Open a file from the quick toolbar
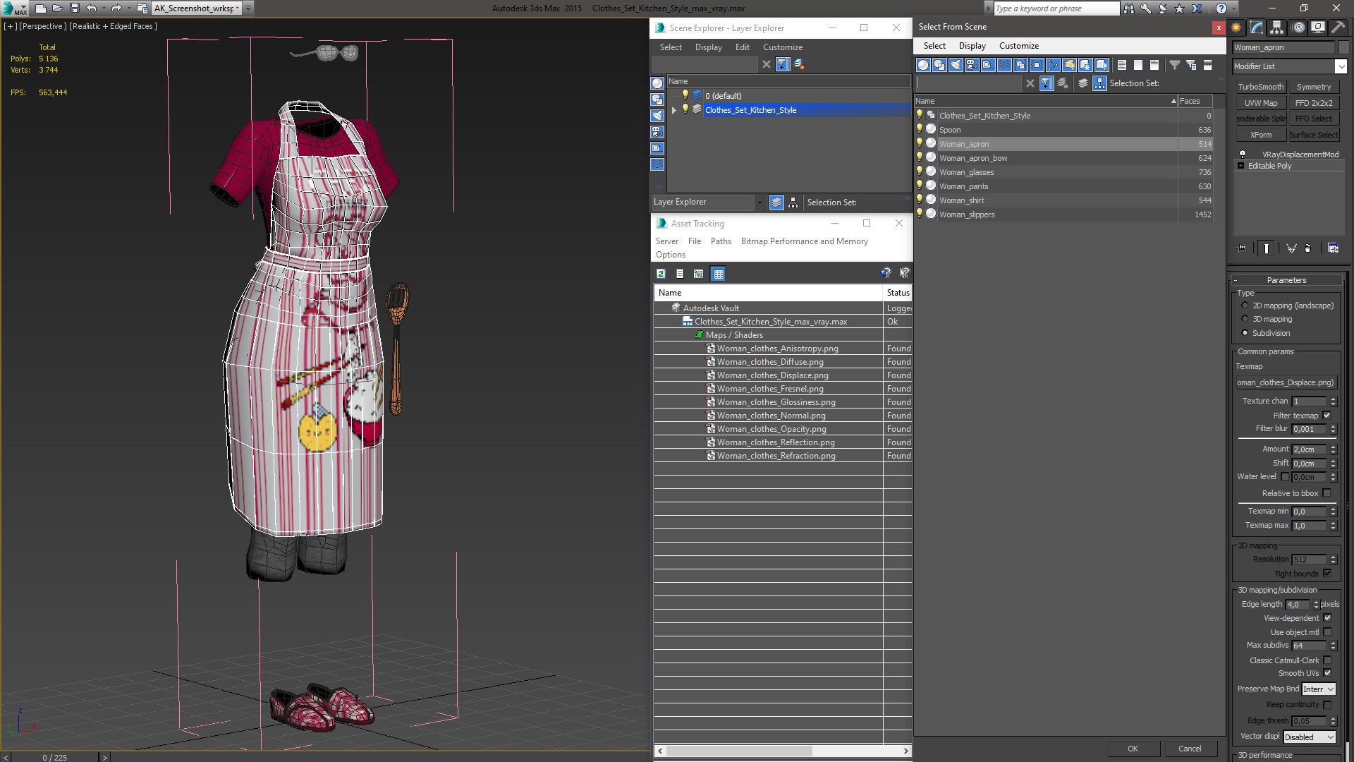 (x=57, y=8)
